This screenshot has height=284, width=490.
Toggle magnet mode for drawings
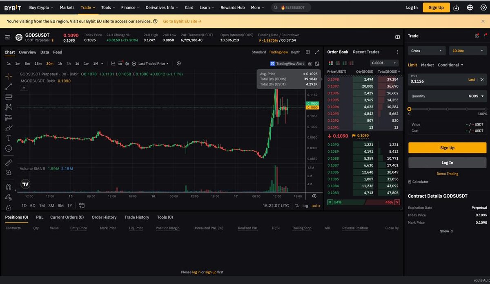point(9,187)
